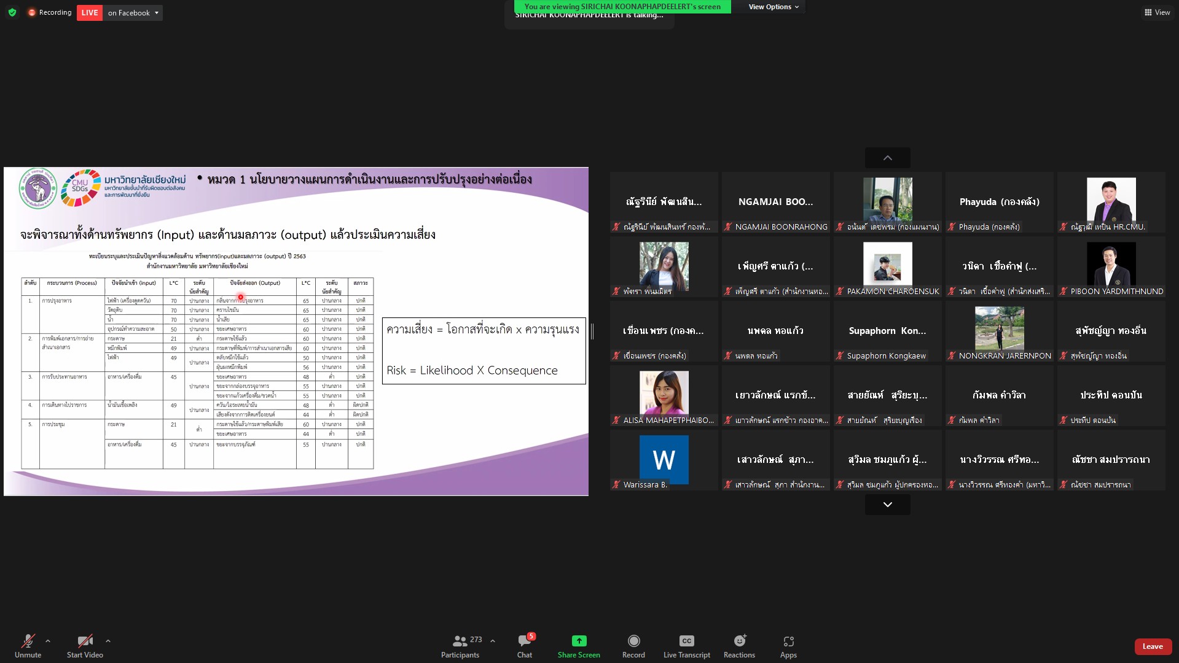1179x663 pixels.
Task: Expand video options arrow beside Start Video
Action: point(108,641)
